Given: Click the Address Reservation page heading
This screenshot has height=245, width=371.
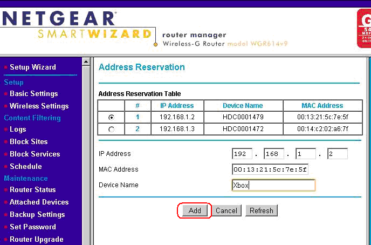Looking at the screenshot, I should [x=141, y=67].
